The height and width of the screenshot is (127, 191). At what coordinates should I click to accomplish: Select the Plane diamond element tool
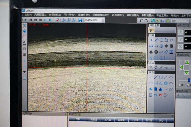[x=166, y=46]
